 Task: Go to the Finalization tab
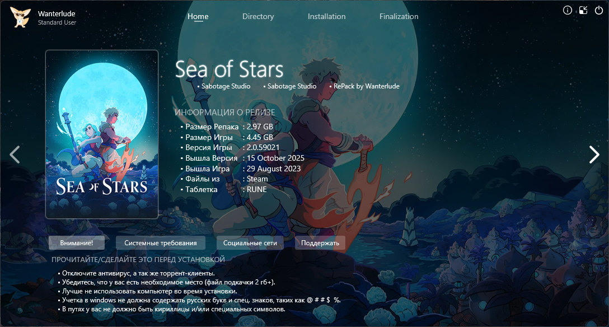coord(399,16)
